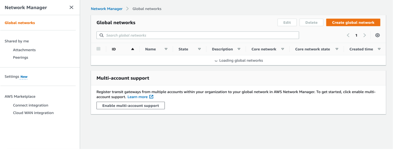This screenshot has height=150, width=394.
Task: Click the Created time header text
Action: (x=361, y=49)
